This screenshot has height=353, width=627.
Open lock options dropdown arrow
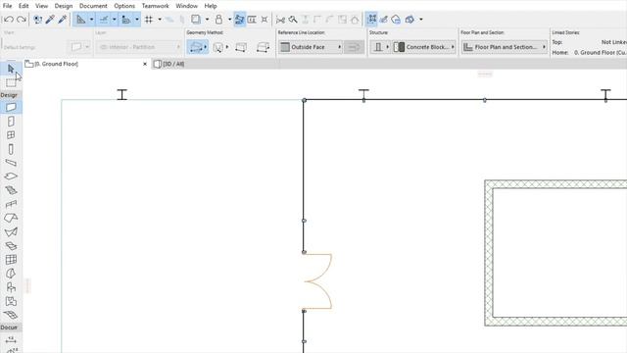(x=229, y=20)
